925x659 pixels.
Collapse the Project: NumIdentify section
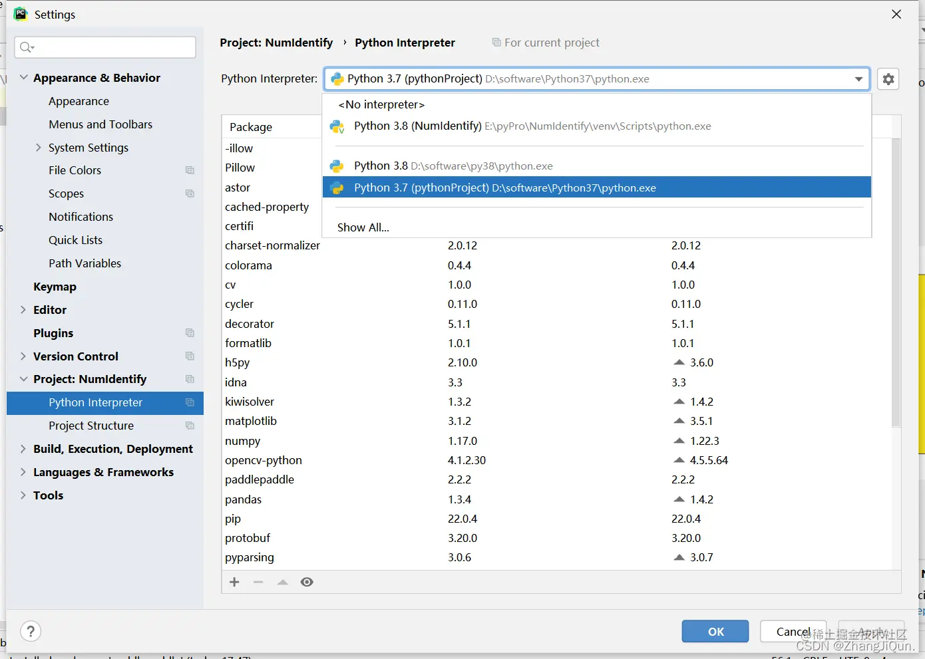tap(24, 379)
